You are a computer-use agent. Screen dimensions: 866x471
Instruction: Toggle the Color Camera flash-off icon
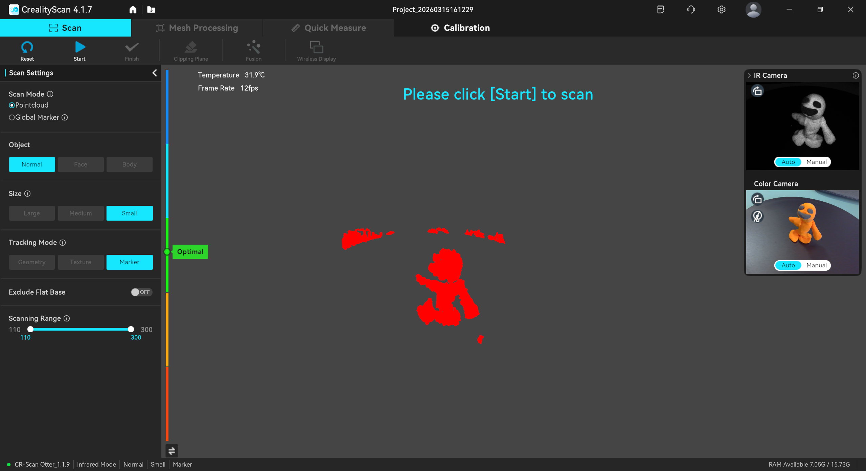757,216
